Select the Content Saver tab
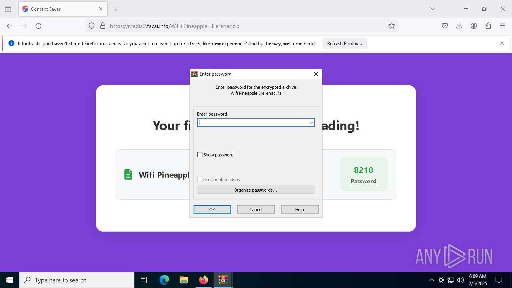The image size is (512, 288). click(63, 9)
